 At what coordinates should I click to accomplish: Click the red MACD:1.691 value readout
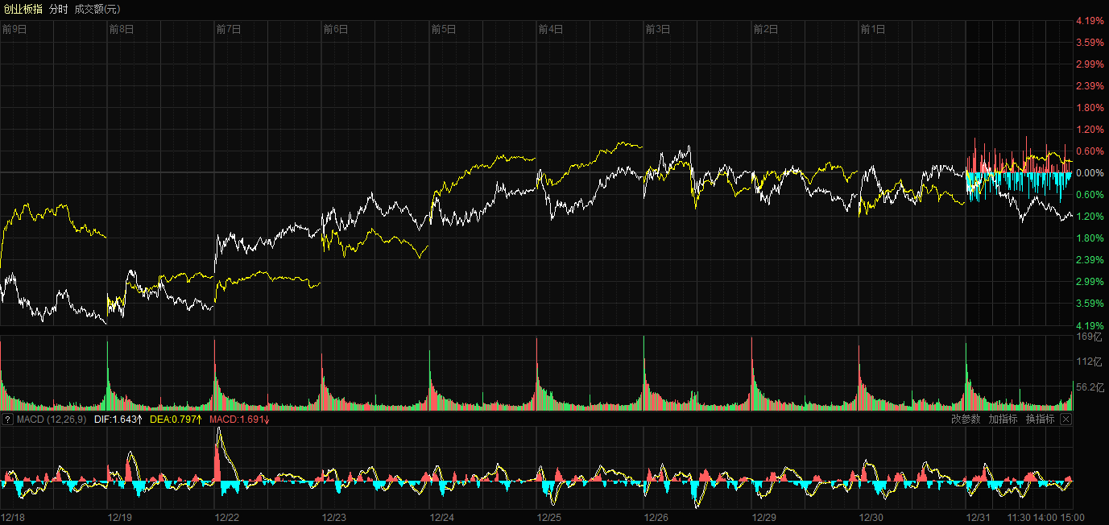click(239, 420)
